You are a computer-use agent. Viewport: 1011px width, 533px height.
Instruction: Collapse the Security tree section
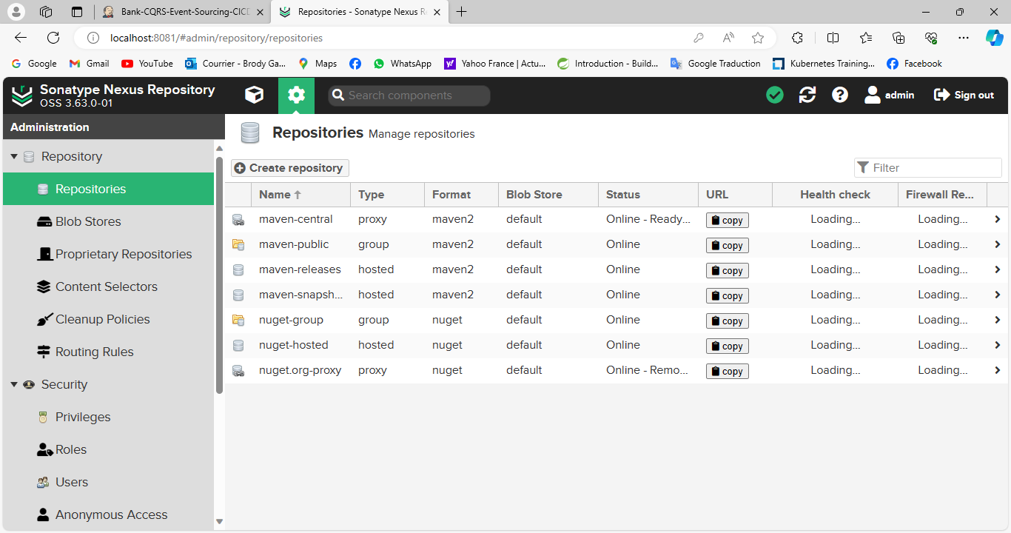[x=14, y=384]
